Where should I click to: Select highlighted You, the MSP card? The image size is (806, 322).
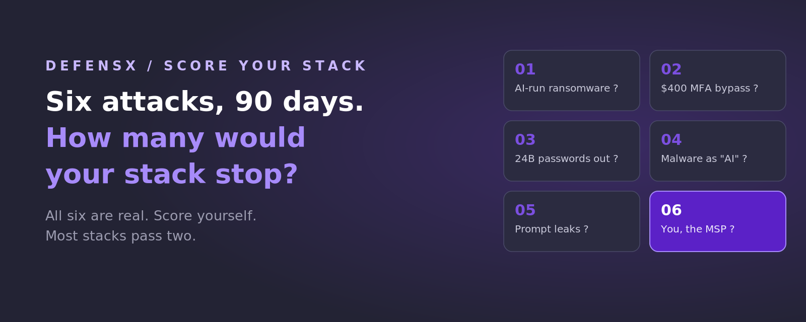[x=718, y=221]
